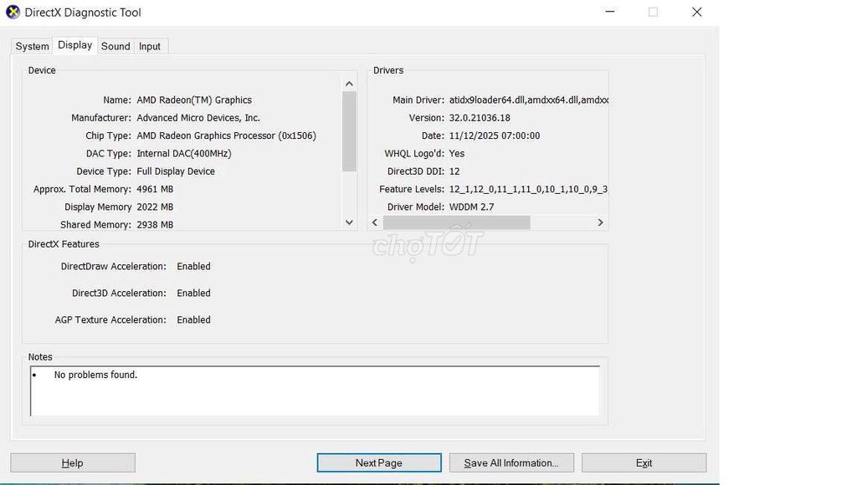Click AGP Texture Acceleration 'Enabled' status
This screenshot has height=485, width=857.
pos(193,320)
